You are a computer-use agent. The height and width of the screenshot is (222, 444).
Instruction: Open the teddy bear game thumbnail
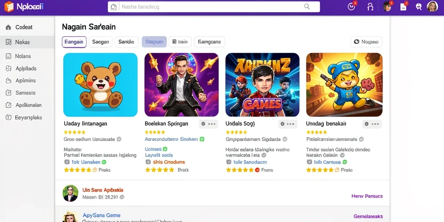click(x=100, y=85)
